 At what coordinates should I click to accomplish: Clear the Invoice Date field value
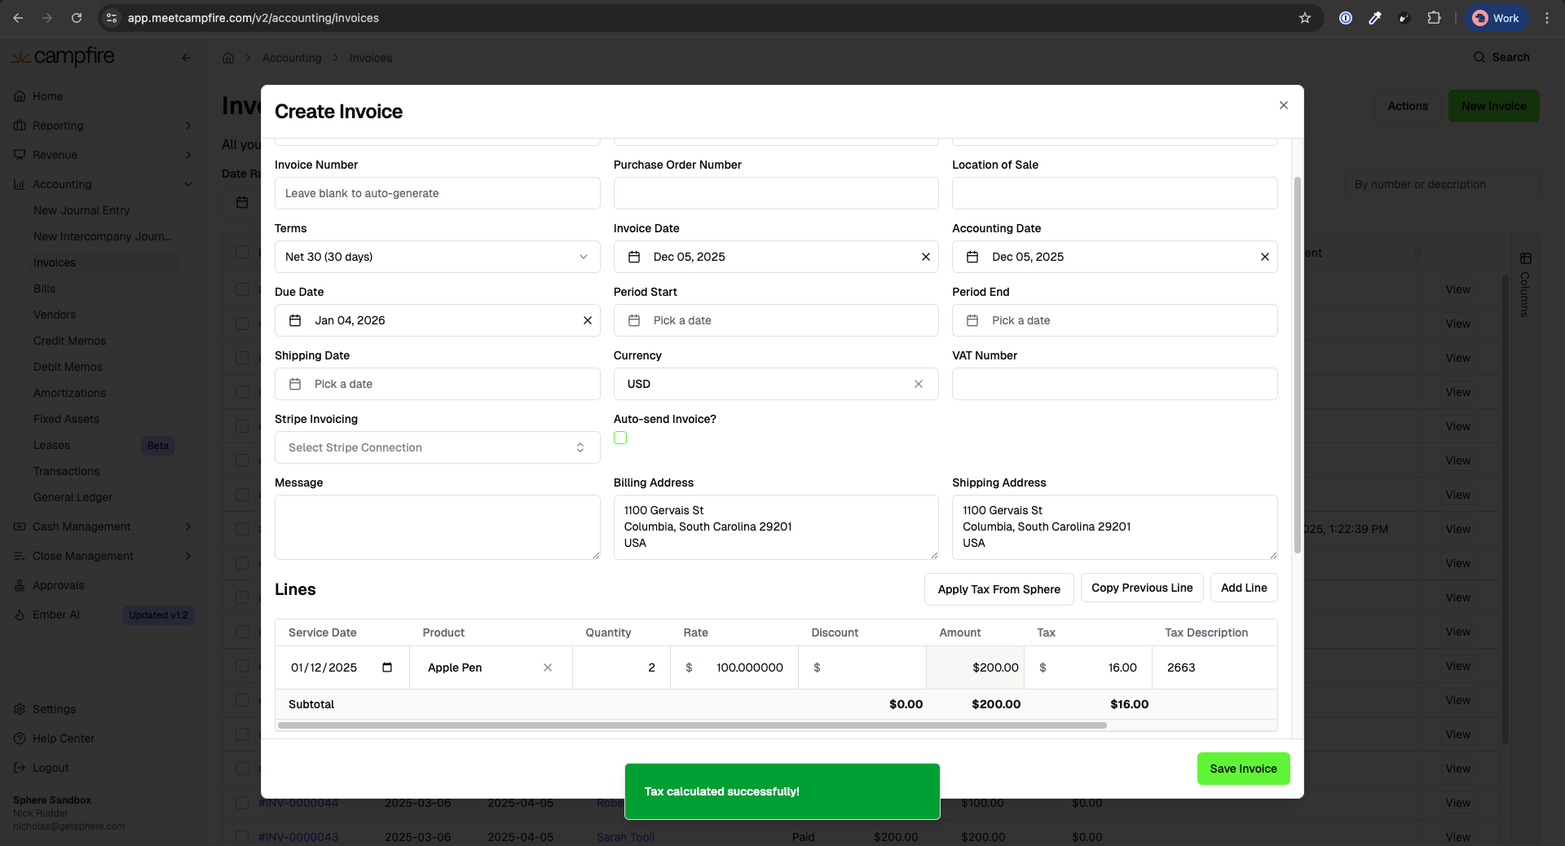tap(925, 257)
